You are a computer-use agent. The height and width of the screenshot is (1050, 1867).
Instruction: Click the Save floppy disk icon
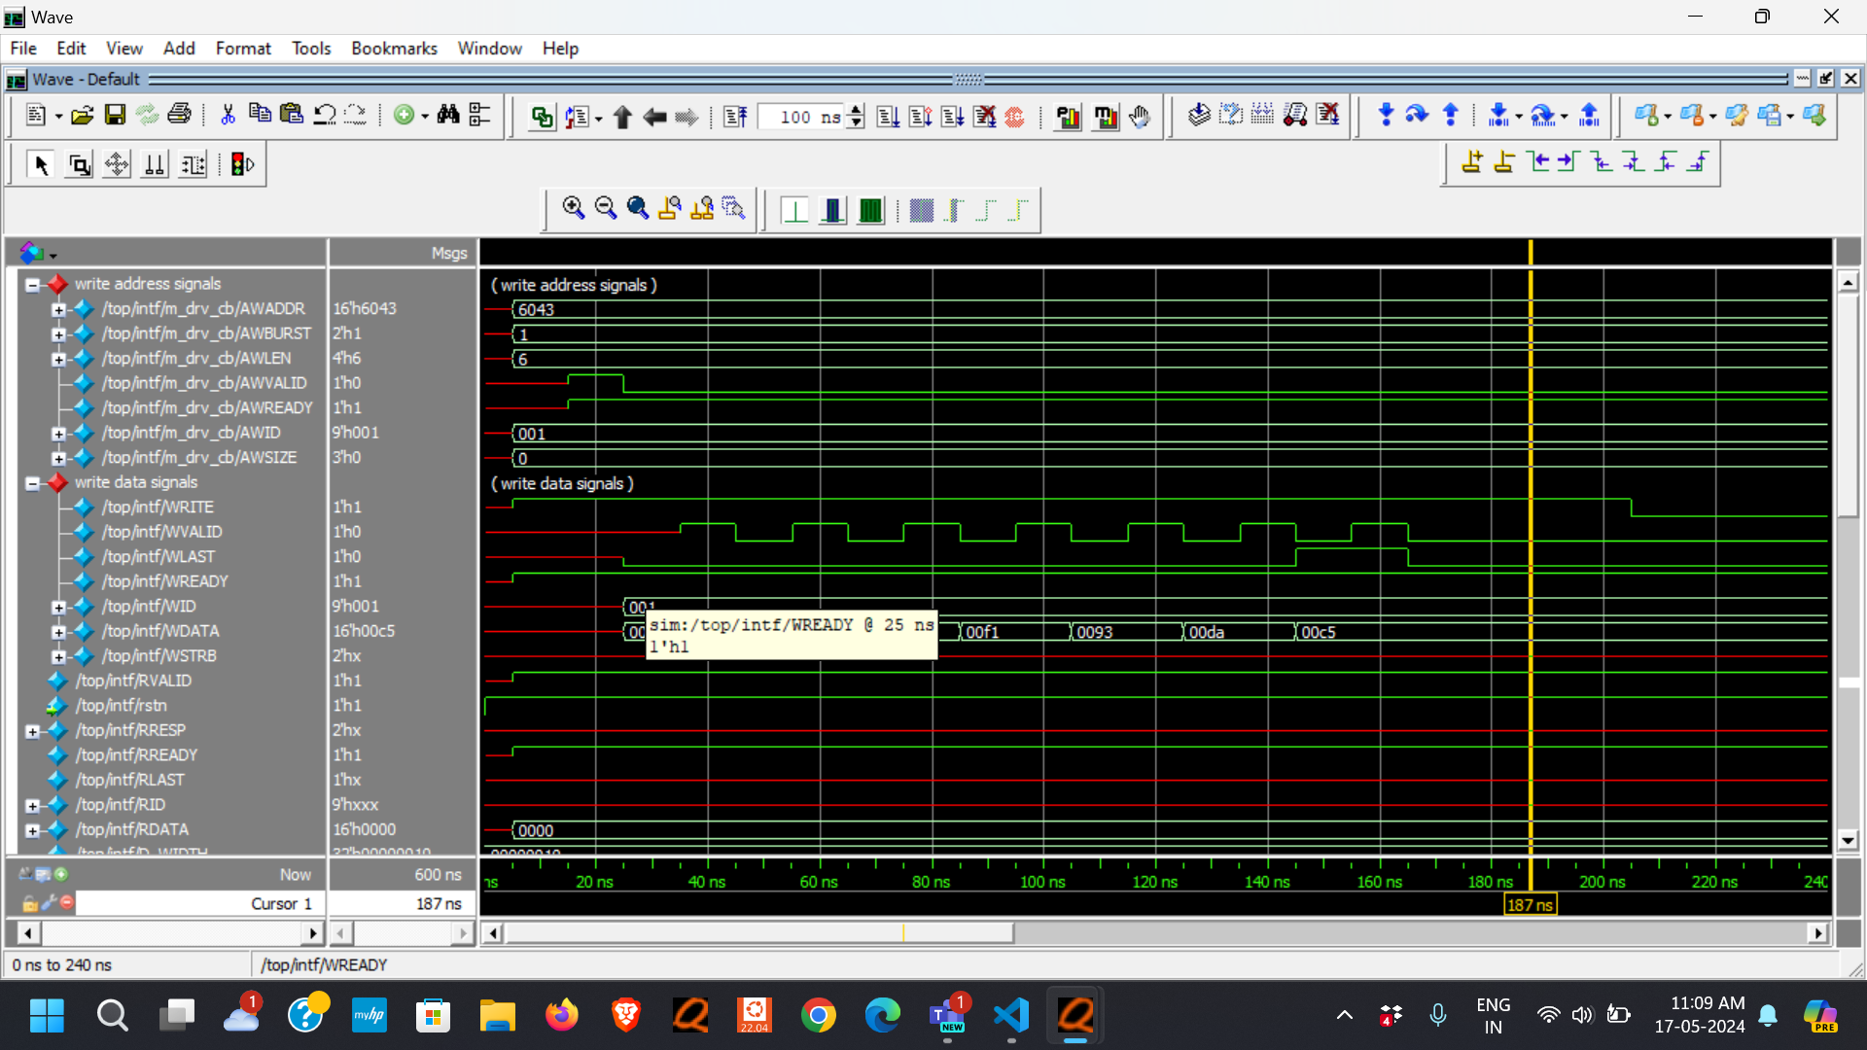point(115,116)
